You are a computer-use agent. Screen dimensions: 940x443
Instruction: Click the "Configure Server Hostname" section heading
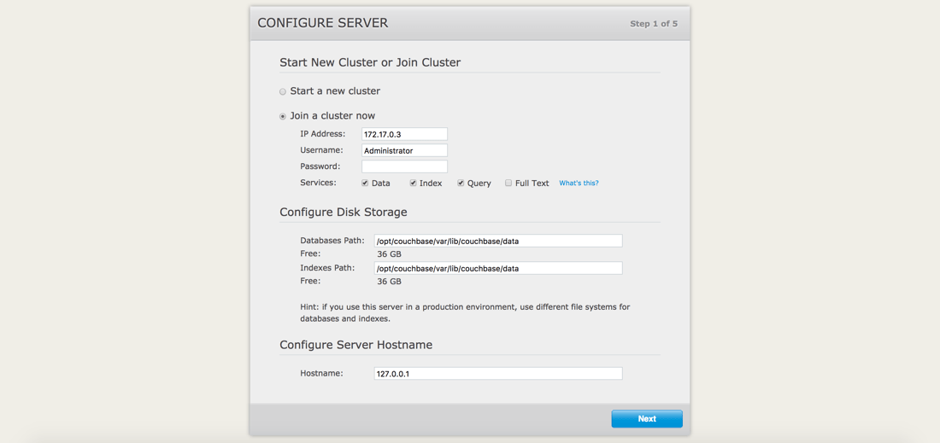(355, 345)
